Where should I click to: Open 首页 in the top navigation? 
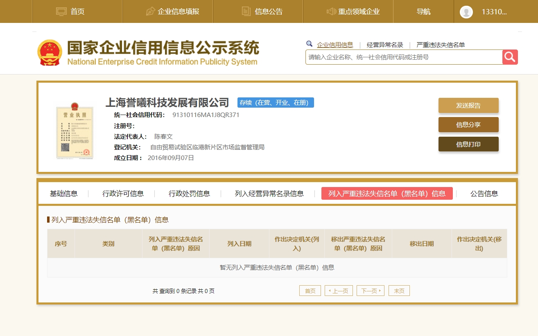click(x=77, y=11)
